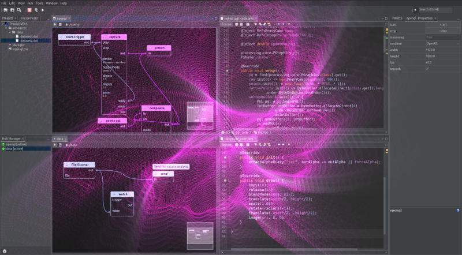Open the Tools menu

39,3
